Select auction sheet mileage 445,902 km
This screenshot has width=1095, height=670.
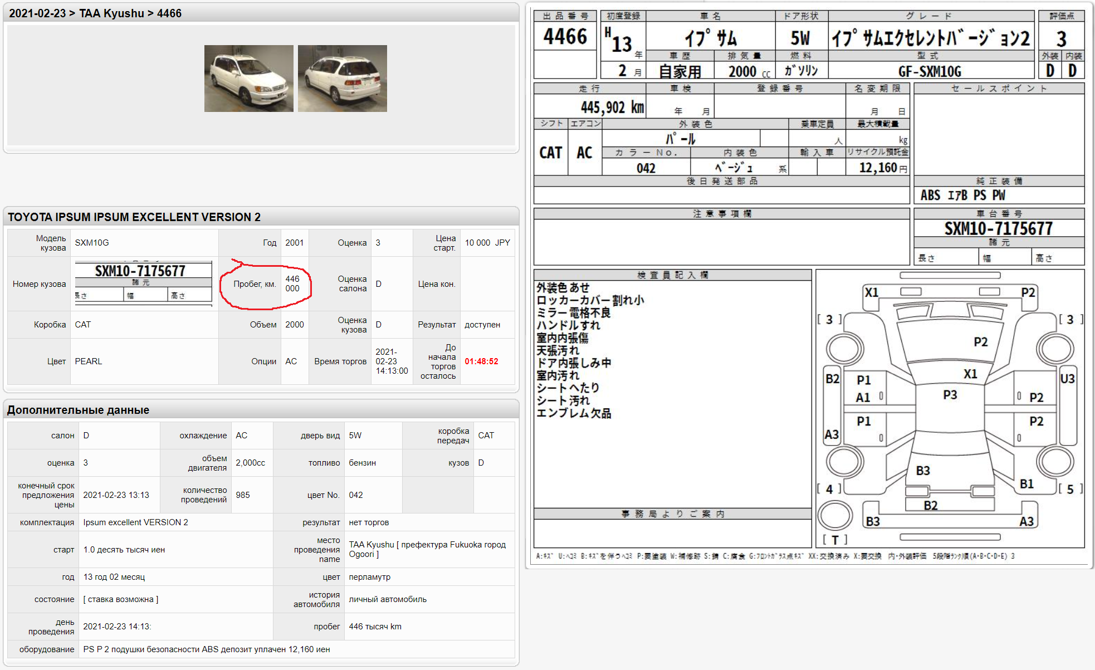point(612,107)
